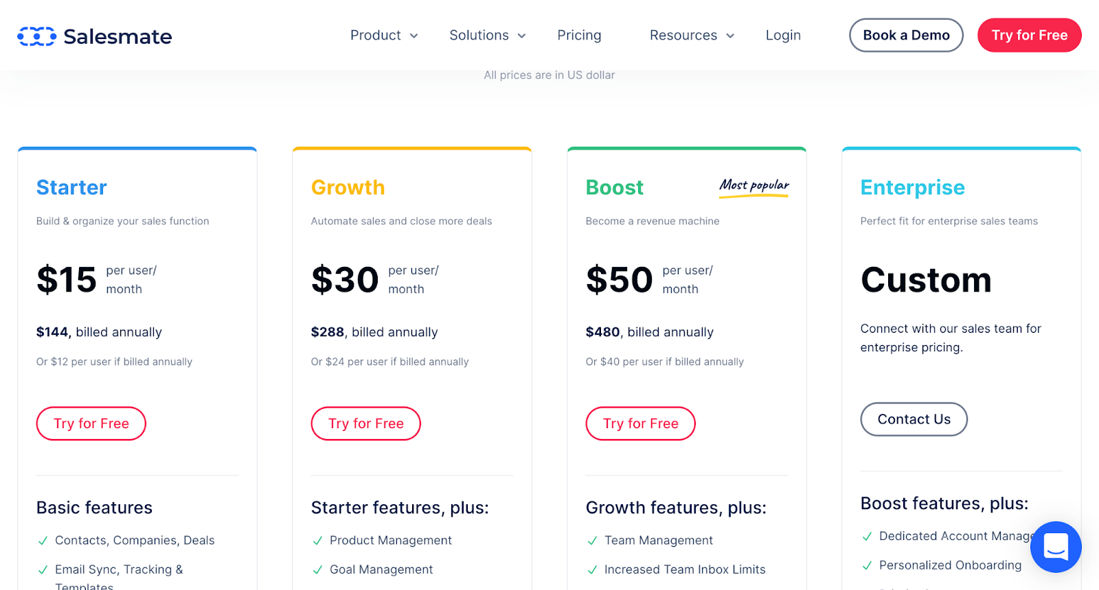Click the Salesmate logo icon

(36, 36)
